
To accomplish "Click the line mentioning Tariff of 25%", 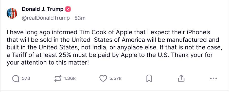I will (110, 55).
